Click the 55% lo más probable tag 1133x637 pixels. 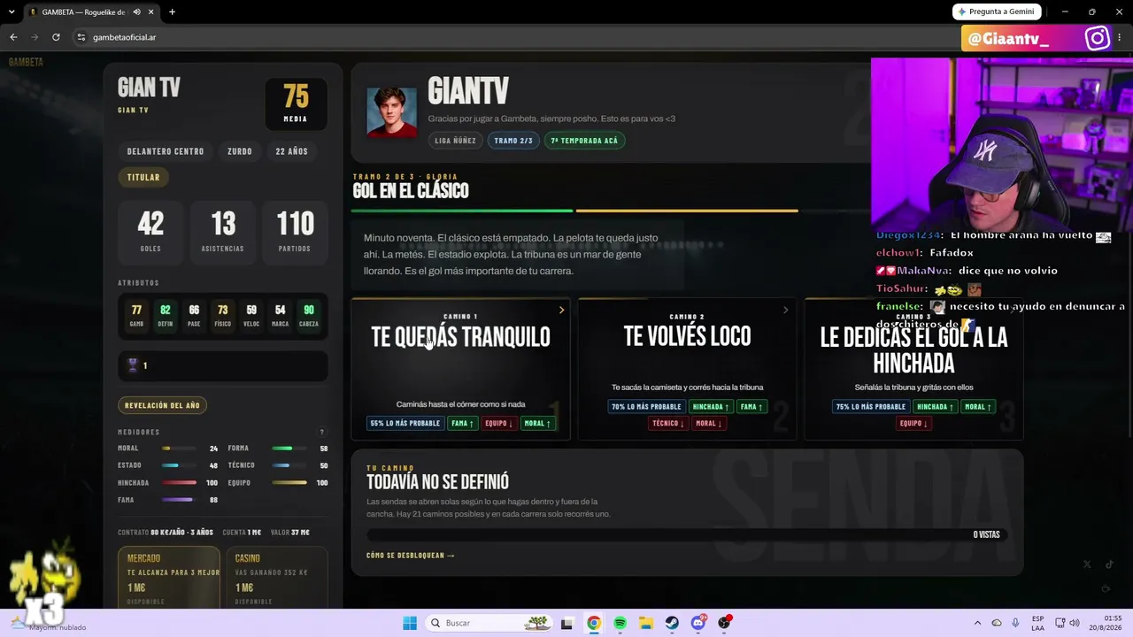[405, 424]
